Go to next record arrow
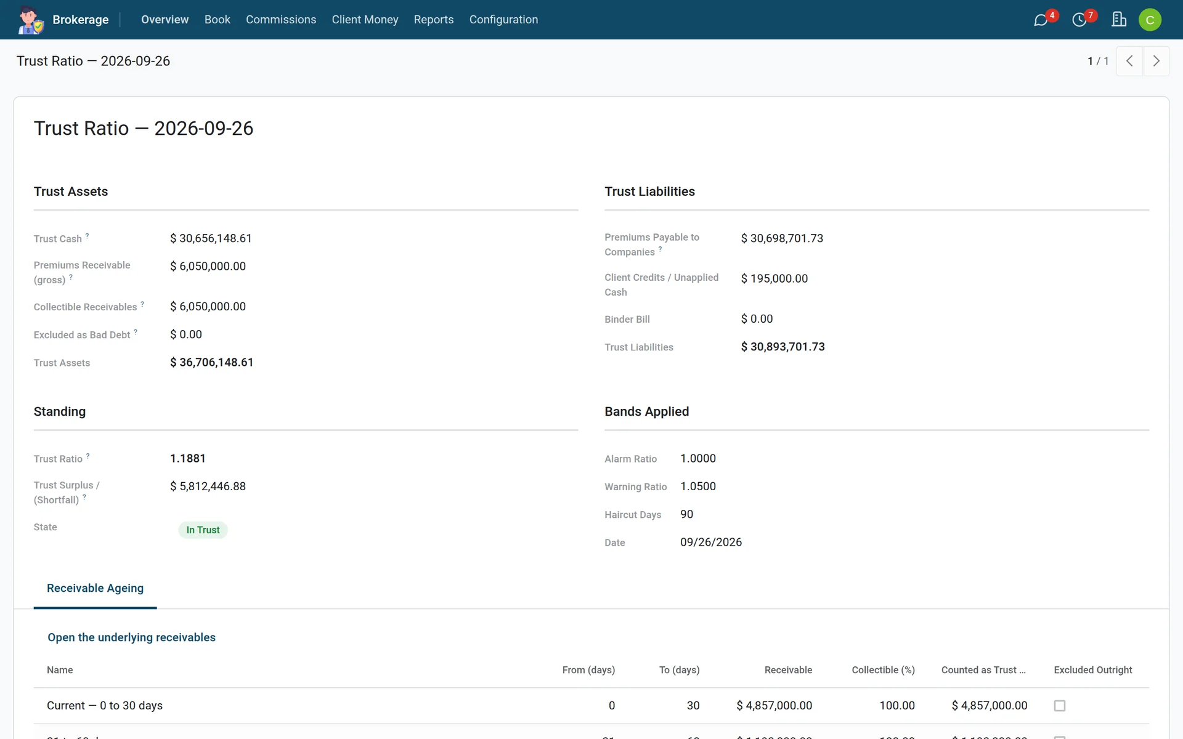This screenshot has height=739, width=1183. pos(1157,61)
